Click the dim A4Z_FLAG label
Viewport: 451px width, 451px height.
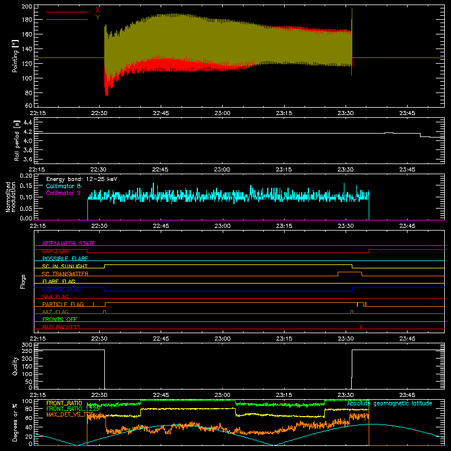(55, 312)
